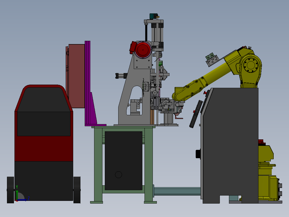This screenshot has height=217, width=289.
Task: Click the blue Z axis of the triad
Action: point(22,200)
